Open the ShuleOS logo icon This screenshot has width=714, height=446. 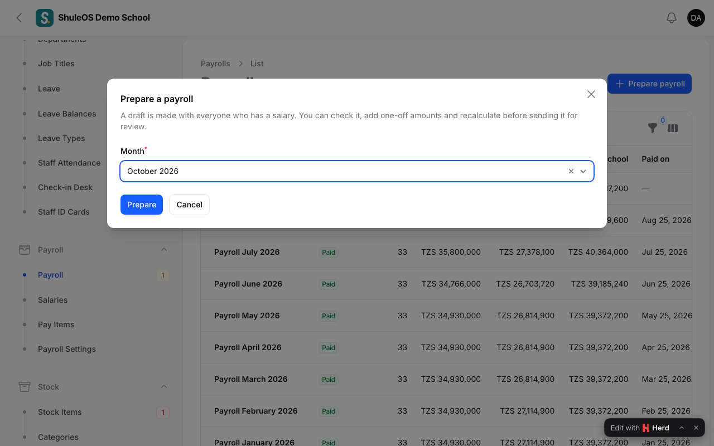point(45,18)
